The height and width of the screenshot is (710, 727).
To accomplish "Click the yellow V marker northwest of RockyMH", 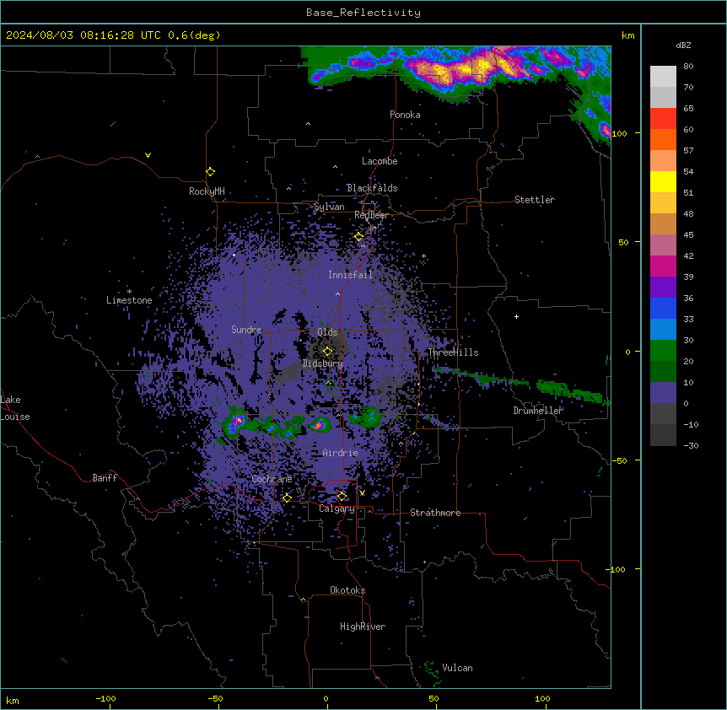I will [x=148, y=155].
